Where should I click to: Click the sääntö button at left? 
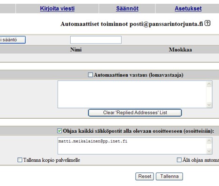pos(13,40)
